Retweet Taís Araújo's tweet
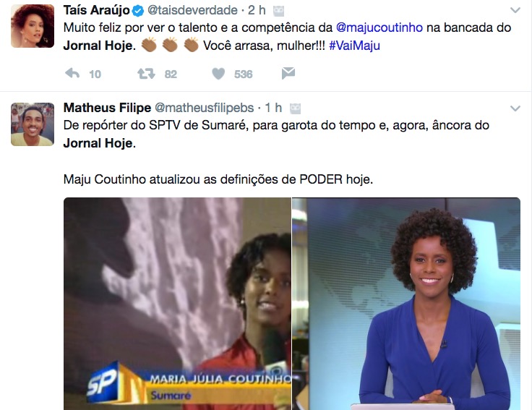The height and width of the screenshot is (410, 532). coord(146,73)
